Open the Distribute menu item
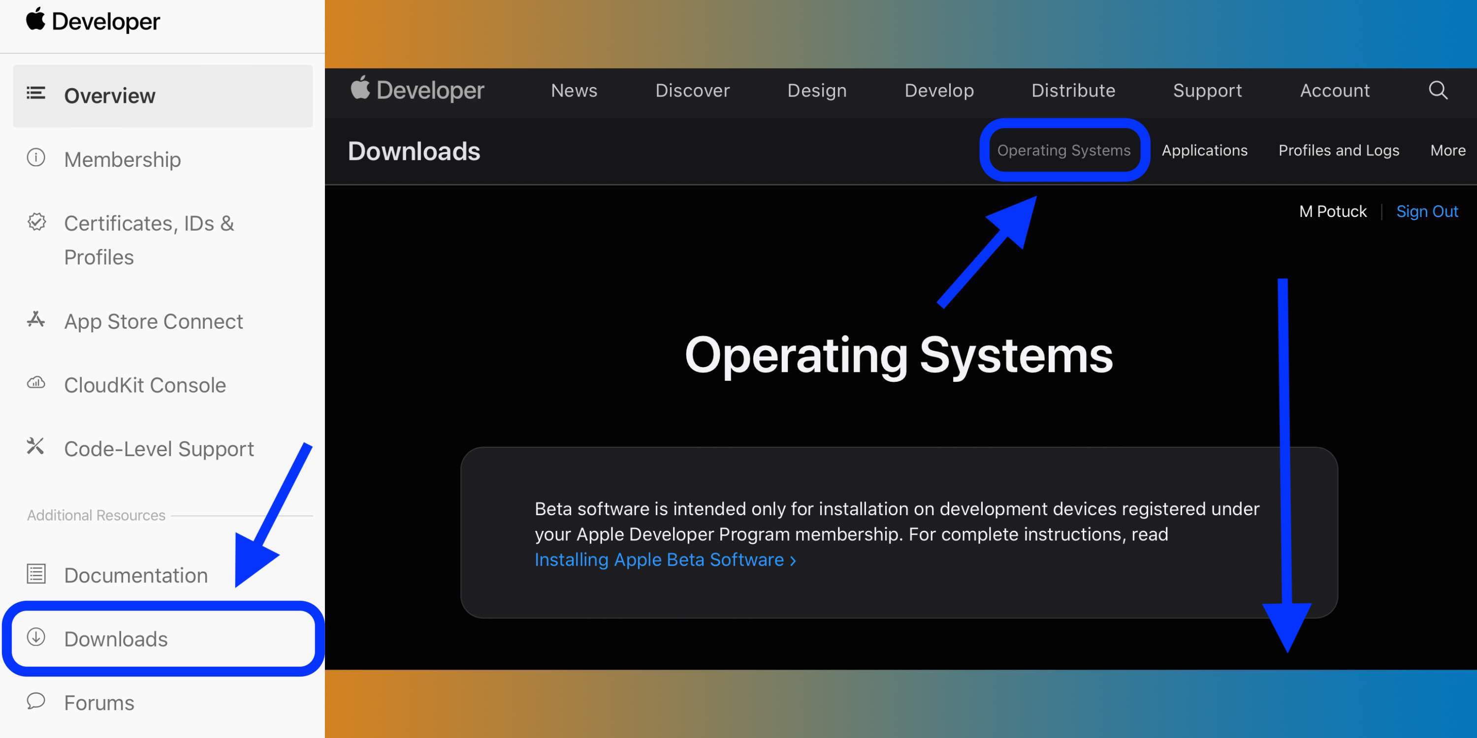 click(x=1073, y=90)
